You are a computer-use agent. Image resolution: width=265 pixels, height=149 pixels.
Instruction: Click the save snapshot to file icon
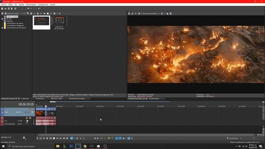tap(171, 14)
